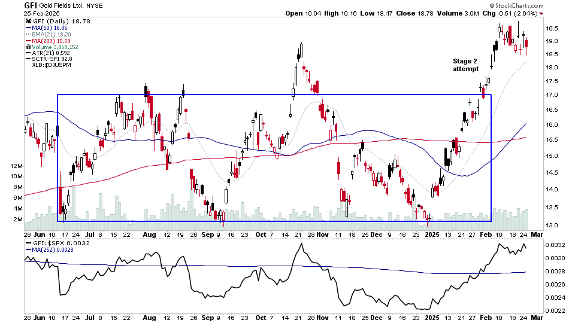The width and height of the screenshot is (575, 323).
Task: Click the 'GFI (Daily) 18.78' legend entry
Action: (x=62, y=22)
